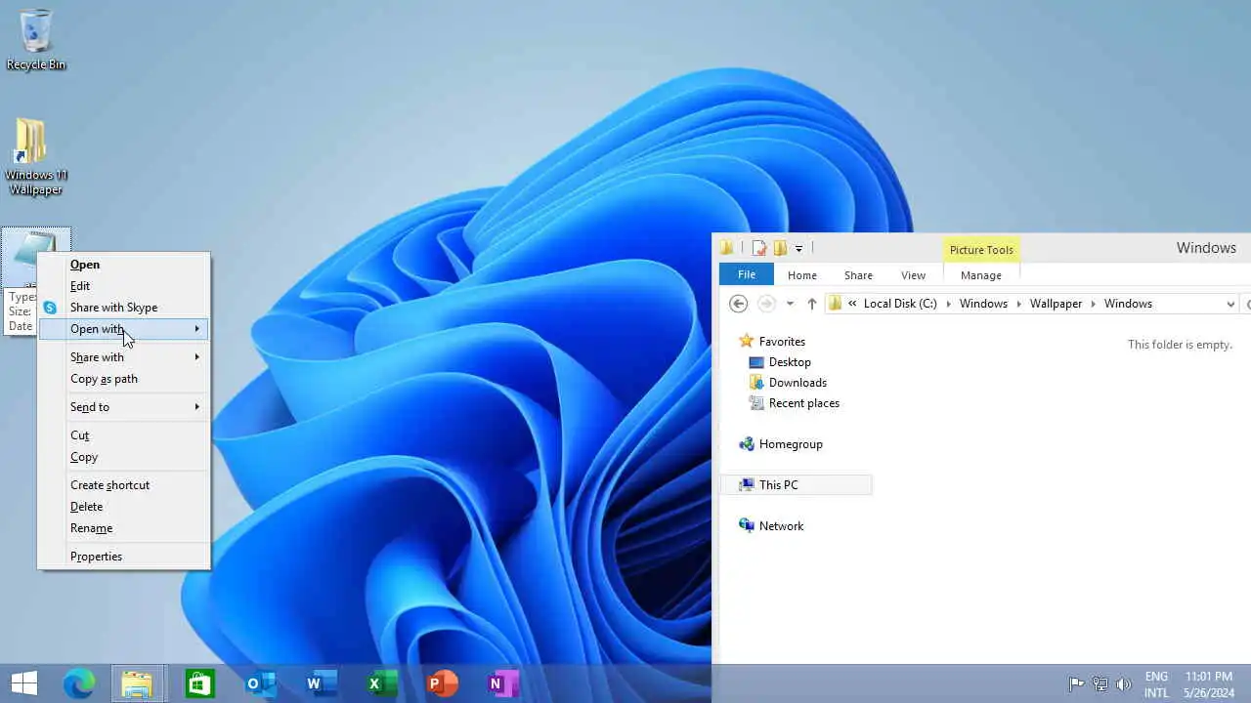Expand the Send to submenu arrow
The width and height of the screenshot is (1251, 703).
(x=196, y=407)
